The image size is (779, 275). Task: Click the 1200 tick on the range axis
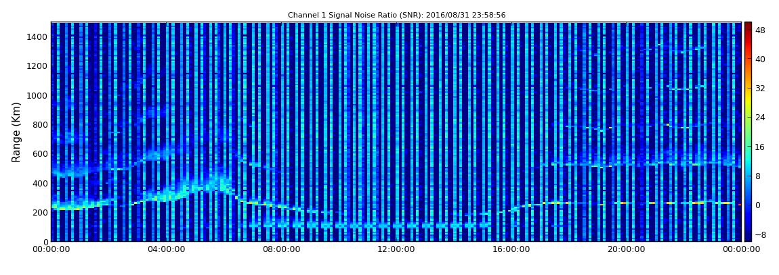pos(37,66)
